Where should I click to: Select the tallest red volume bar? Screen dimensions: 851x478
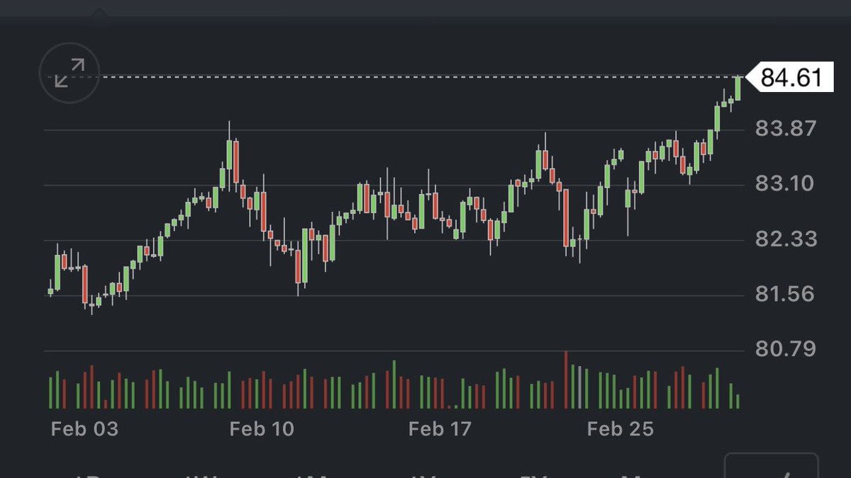(x=566, y=380)
